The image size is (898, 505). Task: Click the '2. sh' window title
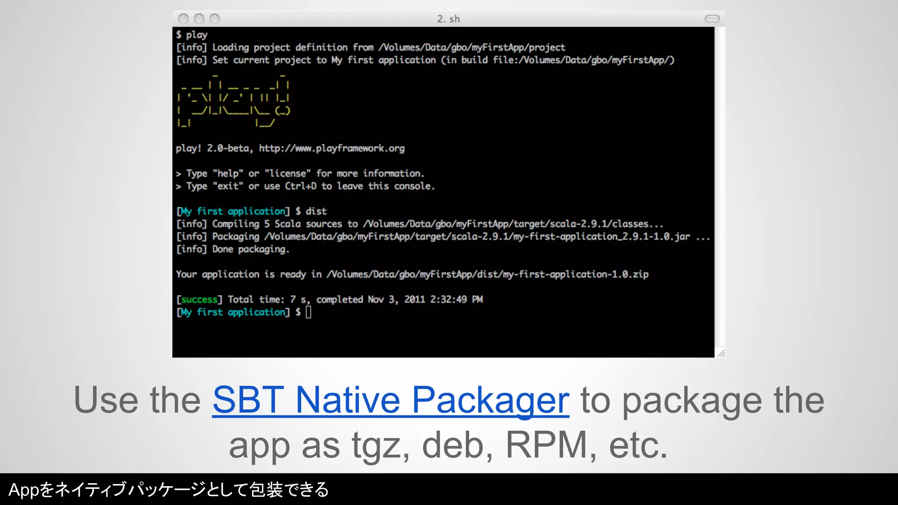(x=448, y=19)
